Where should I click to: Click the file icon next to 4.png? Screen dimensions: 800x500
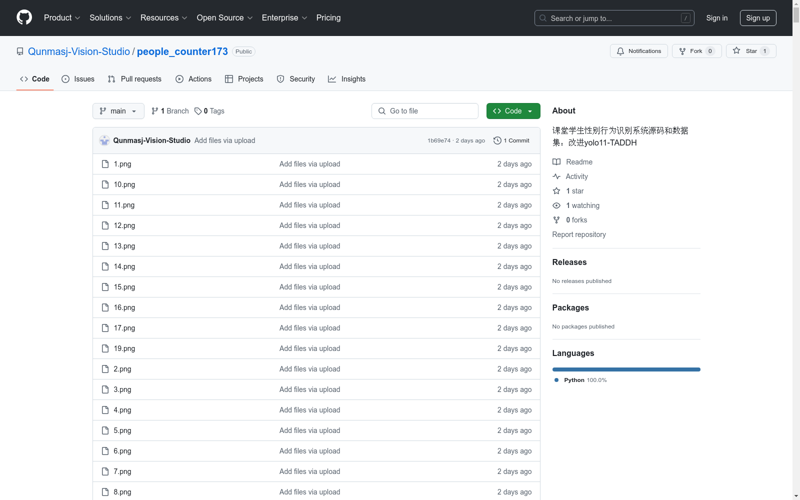(105, 410)
